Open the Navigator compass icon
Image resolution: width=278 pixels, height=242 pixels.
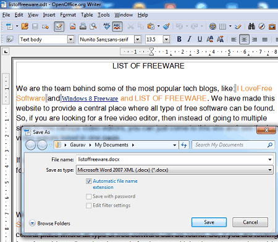(x=262, y=27)
